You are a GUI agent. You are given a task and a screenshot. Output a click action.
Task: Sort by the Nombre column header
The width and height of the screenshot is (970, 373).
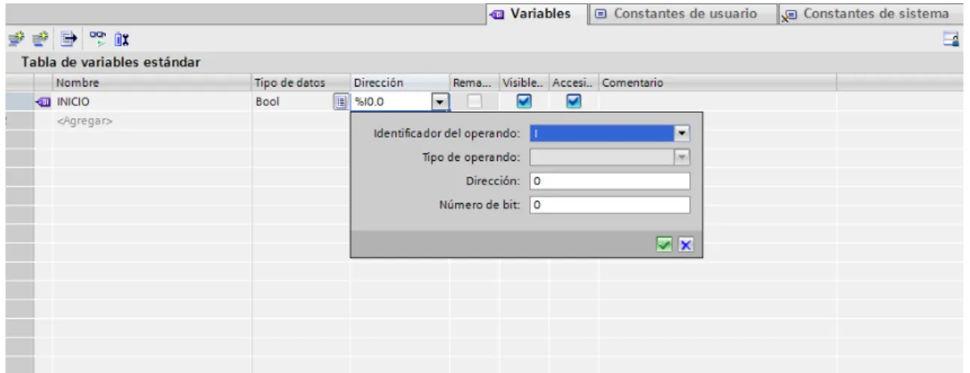[152, 83]
